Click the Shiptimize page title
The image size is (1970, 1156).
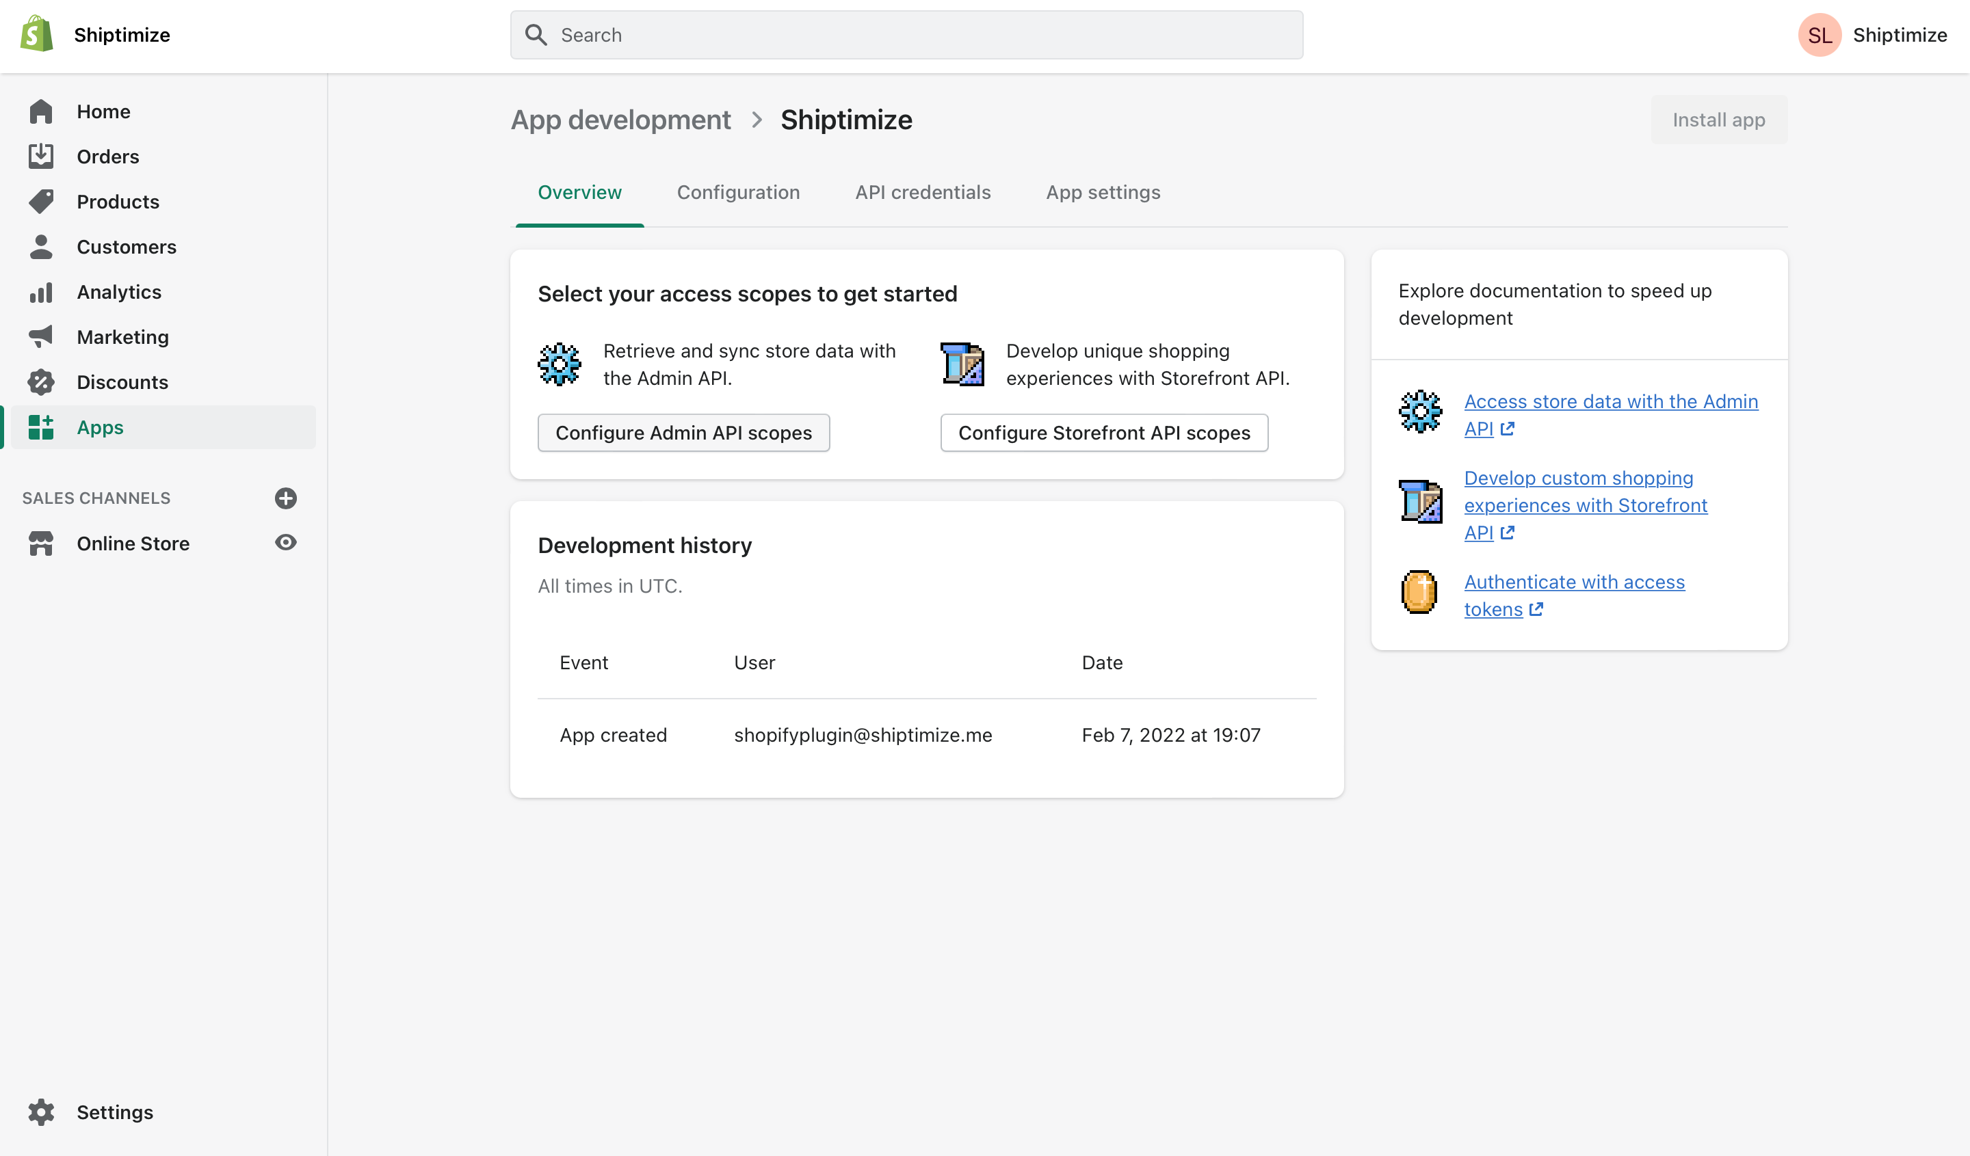(x=846, y=120)
